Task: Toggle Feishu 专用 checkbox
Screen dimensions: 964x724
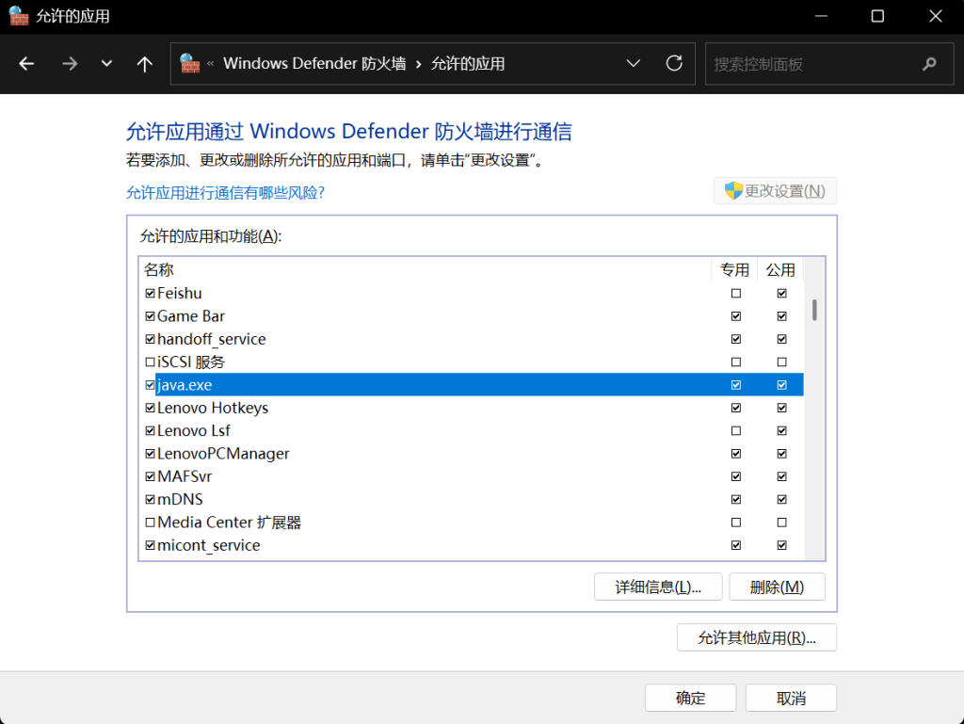Action: (x=736, y=293)
